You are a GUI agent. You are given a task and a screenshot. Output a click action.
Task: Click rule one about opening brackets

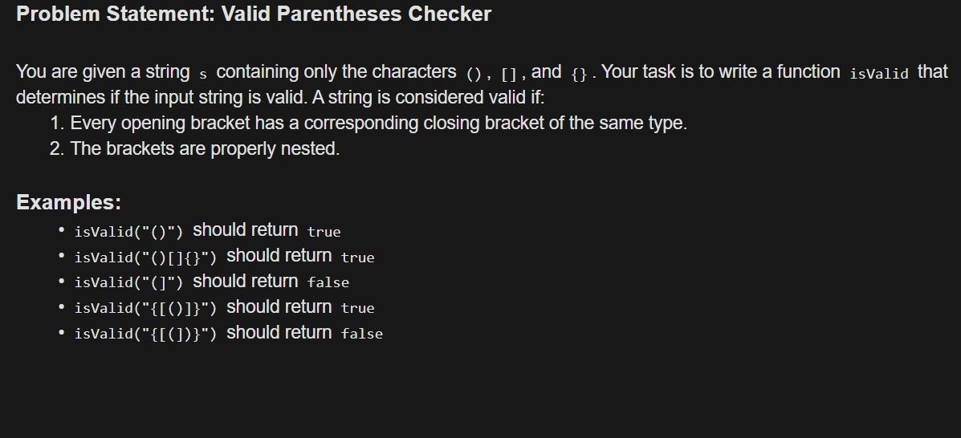[369, 123]
